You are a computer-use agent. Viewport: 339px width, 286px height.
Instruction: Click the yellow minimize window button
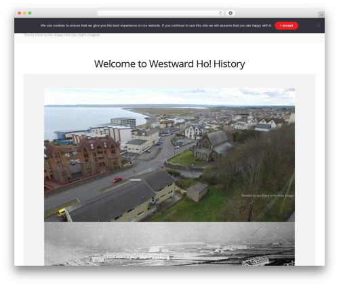click(x=24, y=14)
